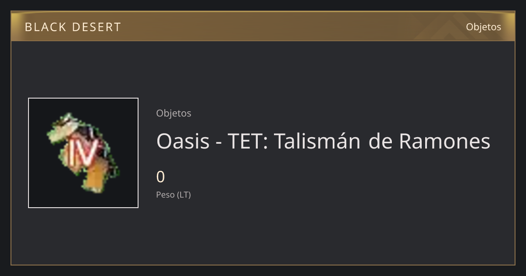Select the weight value 0
Viewport: 526px width, 276px height.
tap(160, 177)
